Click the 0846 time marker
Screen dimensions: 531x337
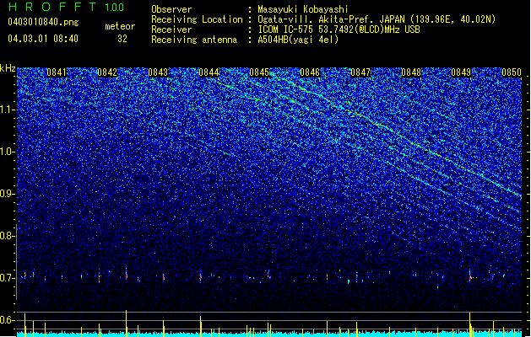pos(310,72)
